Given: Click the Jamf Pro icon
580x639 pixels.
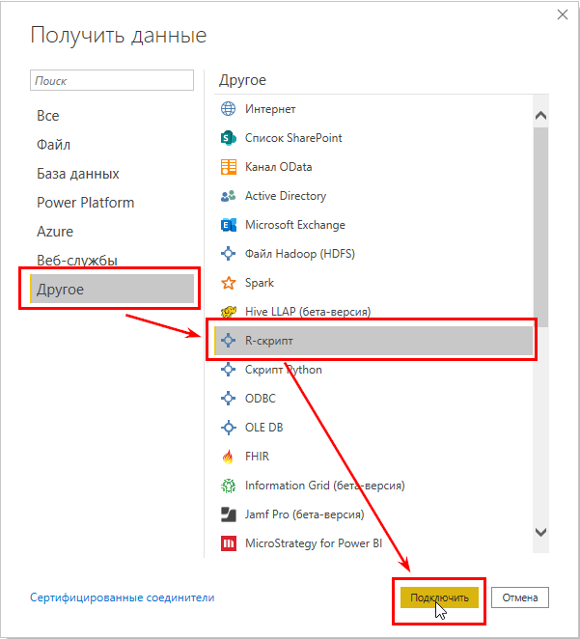Looking at the screenshot, I should pyautogui.click(x=228, y=514).
